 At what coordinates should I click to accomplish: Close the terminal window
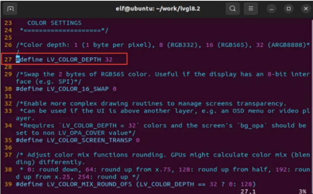pyautogui.click(x=305, y=8)
